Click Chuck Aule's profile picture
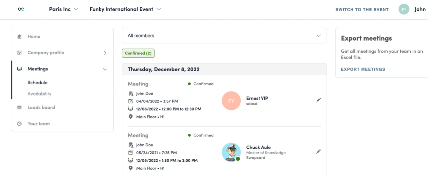This screenshot has width=428, height=176. coord(231,152)
